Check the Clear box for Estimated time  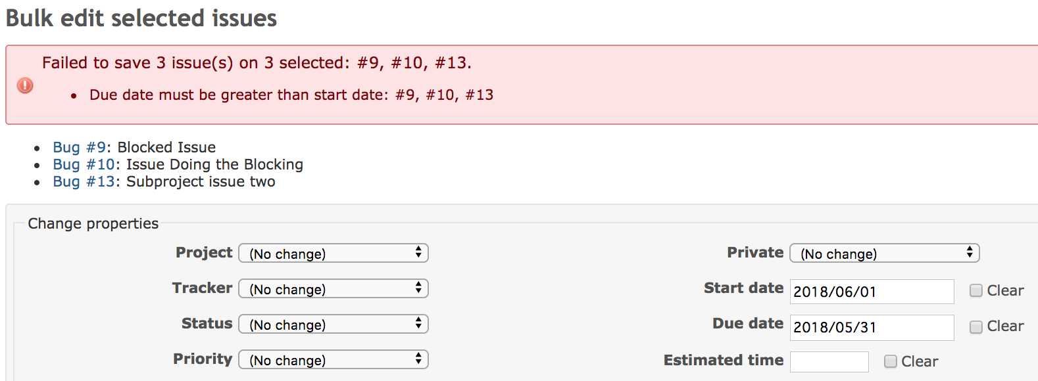[891, 361]
